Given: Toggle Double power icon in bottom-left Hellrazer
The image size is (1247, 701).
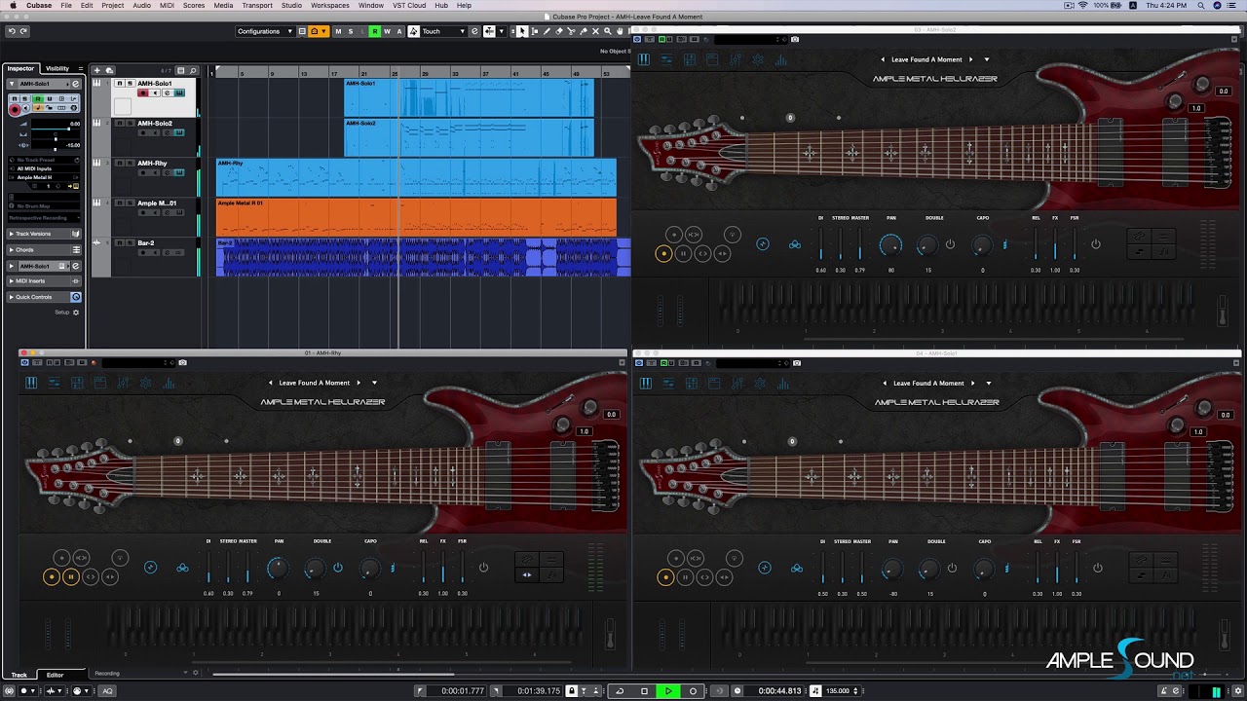Looking at the screenshot, I should [338, 568].
